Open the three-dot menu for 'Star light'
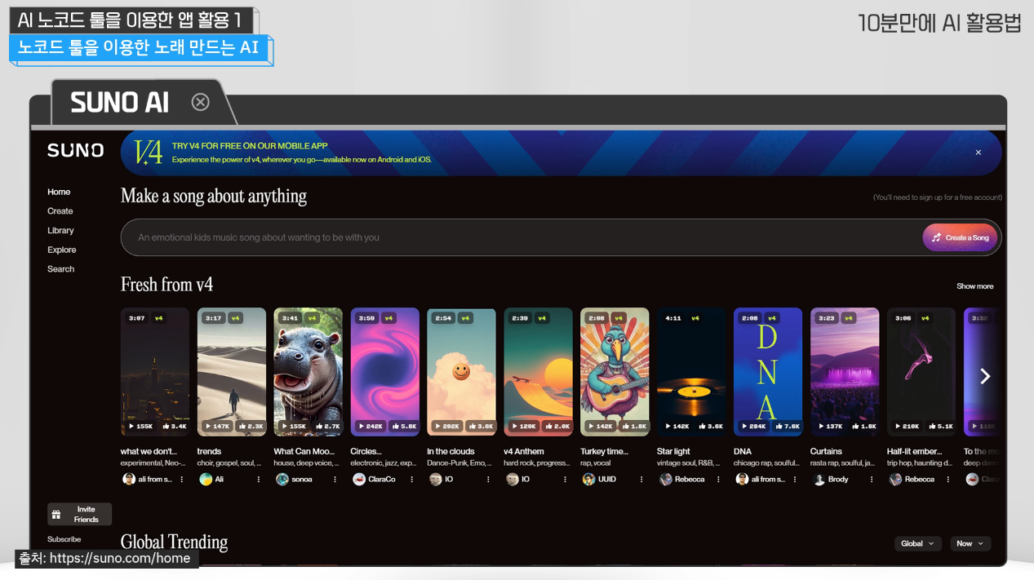The image size is (1034, 580). click(718, 480)
